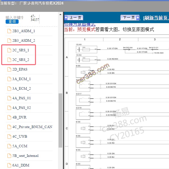Go to next page with 下一页

click(130, 17)
